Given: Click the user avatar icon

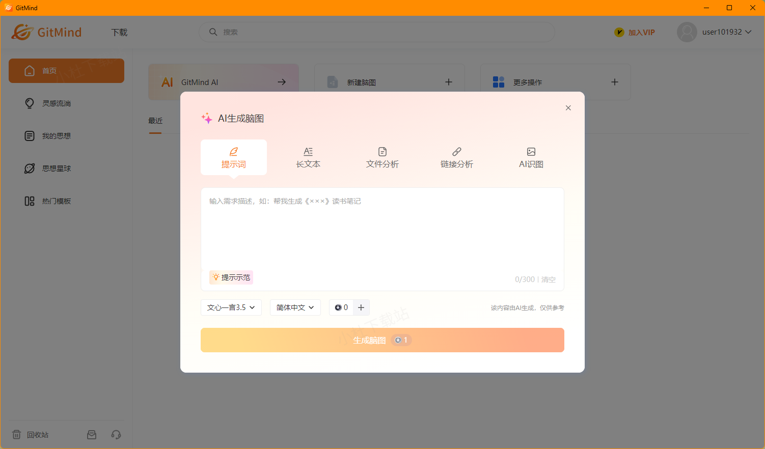Looking at the screenshot, I should pos(687,32).
